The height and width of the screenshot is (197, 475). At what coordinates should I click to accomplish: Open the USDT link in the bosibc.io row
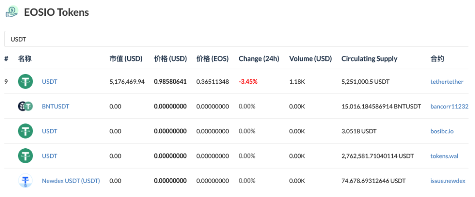(x=49, y=131)
